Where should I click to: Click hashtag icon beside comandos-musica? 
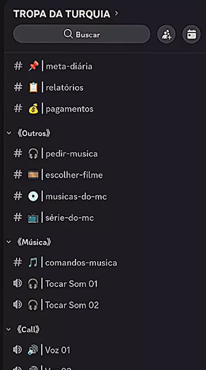(x=18, y=262)
